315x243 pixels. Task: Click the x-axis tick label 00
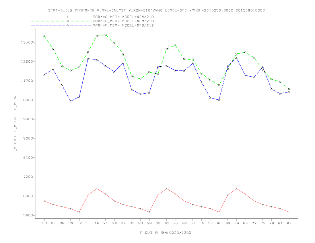point(45,223)
